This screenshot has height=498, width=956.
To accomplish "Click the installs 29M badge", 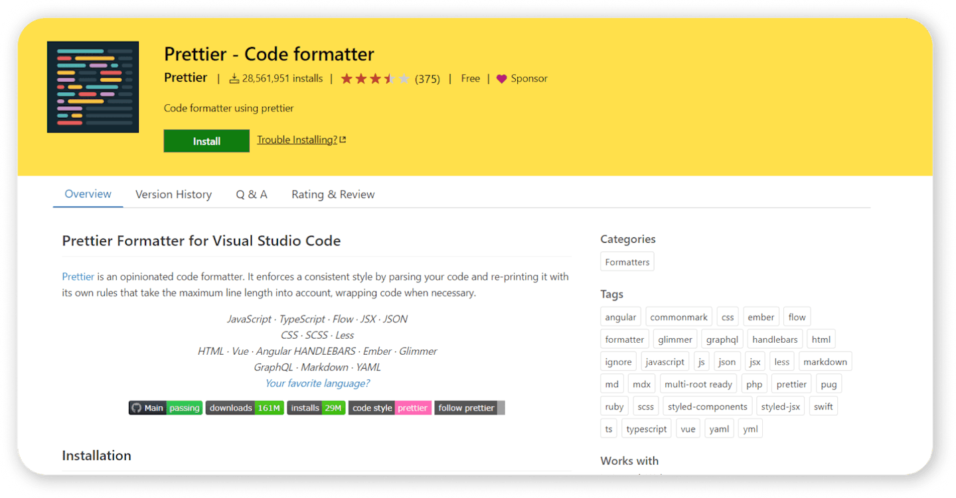I will (x=316, y=408).
